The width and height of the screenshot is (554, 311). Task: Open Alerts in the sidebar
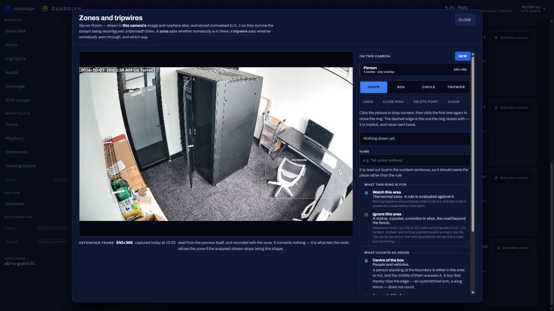click(x=11, y=45)
